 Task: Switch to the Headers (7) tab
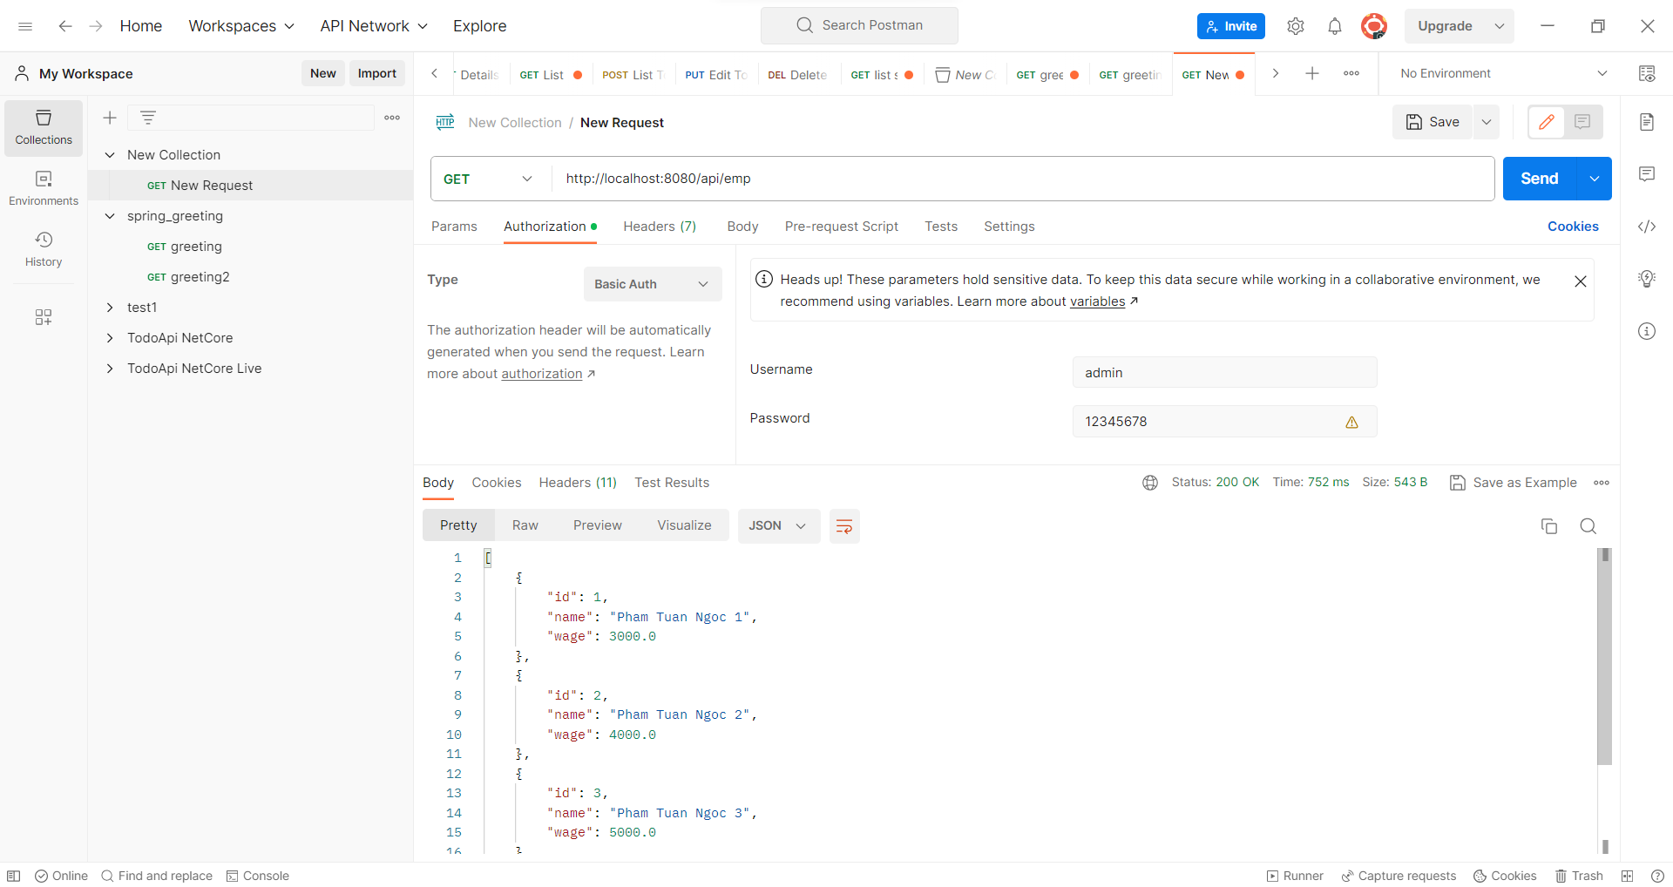660,227
